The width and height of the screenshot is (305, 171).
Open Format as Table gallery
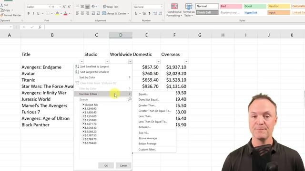(189, 10)
